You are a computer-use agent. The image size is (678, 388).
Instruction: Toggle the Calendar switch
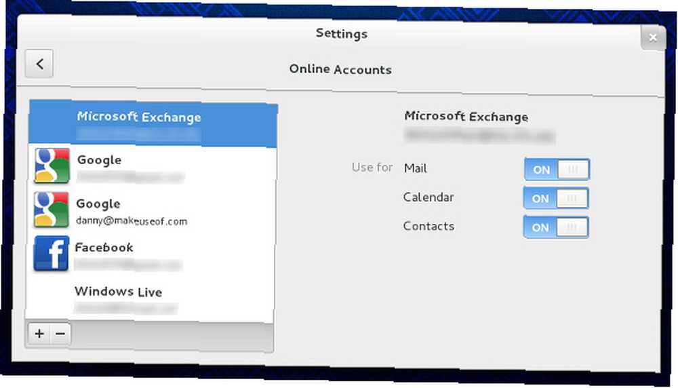(556, 198)
